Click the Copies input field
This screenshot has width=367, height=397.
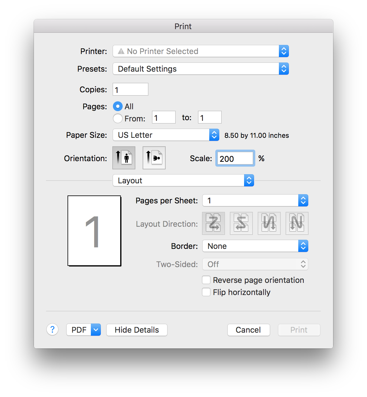pos(131,89)
